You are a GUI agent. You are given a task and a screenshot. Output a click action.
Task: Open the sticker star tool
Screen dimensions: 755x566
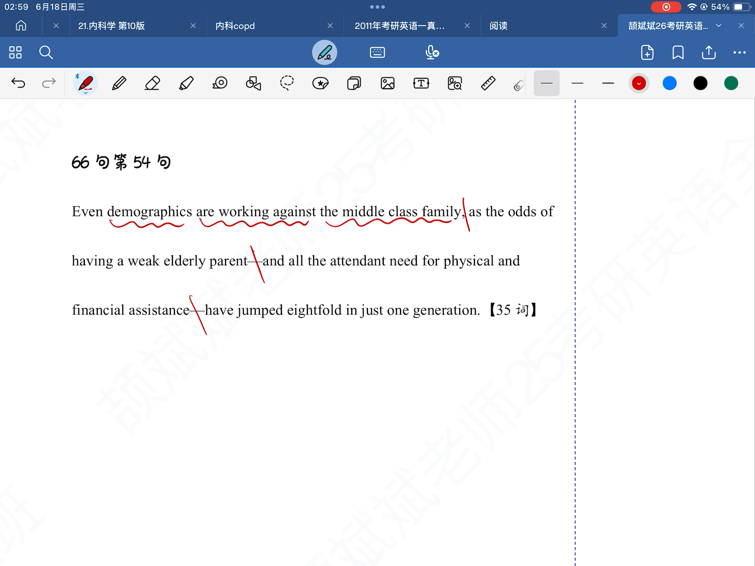tap(320, 83)
